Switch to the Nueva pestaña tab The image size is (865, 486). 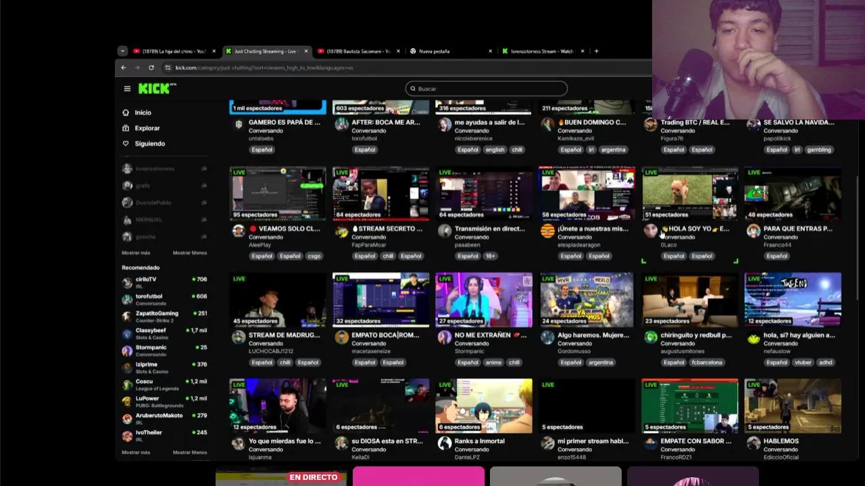[x=434, y=51]
